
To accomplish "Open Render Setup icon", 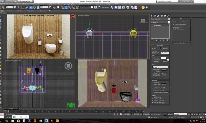I will pyautogui.click(x=132, y=7).
